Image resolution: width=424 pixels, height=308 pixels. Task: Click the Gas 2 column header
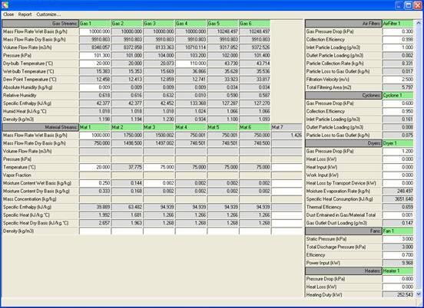click(127, 24)
